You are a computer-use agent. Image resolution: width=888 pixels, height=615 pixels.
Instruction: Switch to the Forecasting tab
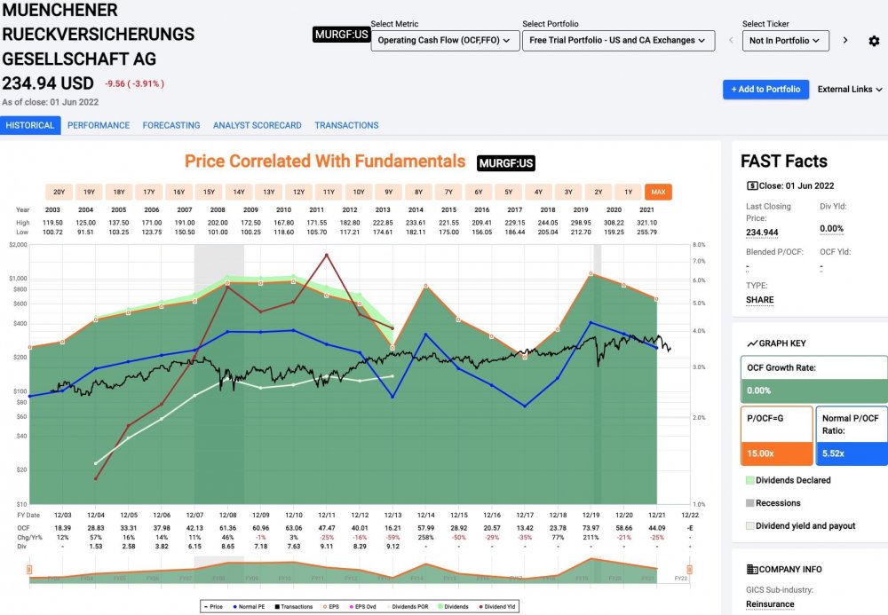(171, 125)
